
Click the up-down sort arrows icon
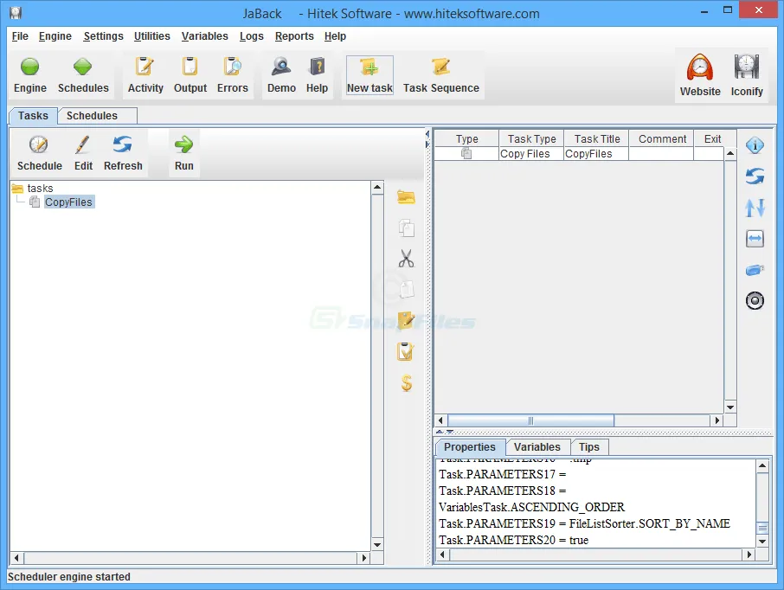[x=755, y=208]
